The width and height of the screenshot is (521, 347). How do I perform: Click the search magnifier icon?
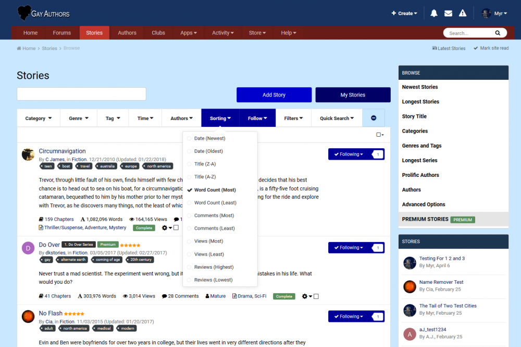(x=498, y=33)
